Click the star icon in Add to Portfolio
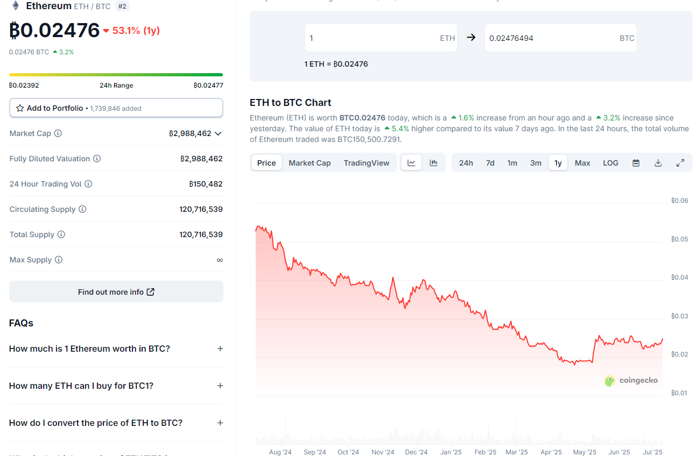This screenshot has width=696, height=456. click(x=20, y=108)
